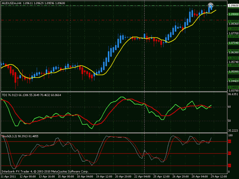Click the 25 Apr 12:00 time label
Image resolution: width=239 pixels, height=179 pixels.
click(x=161, y=177)
